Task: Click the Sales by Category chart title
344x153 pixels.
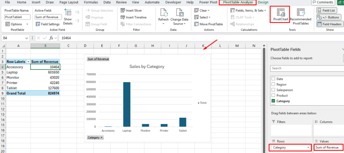Action: click(147, 66)
